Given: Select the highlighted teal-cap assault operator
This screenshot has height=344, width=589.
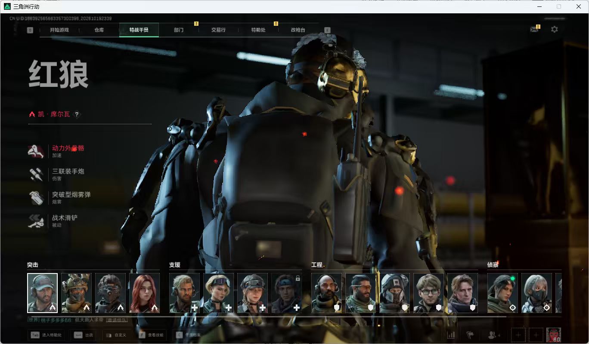Looking at the screenshot, I should point(42,293).
